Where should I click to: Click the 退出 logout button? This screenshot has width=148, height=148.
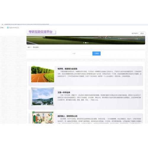(x=142, y=33)
